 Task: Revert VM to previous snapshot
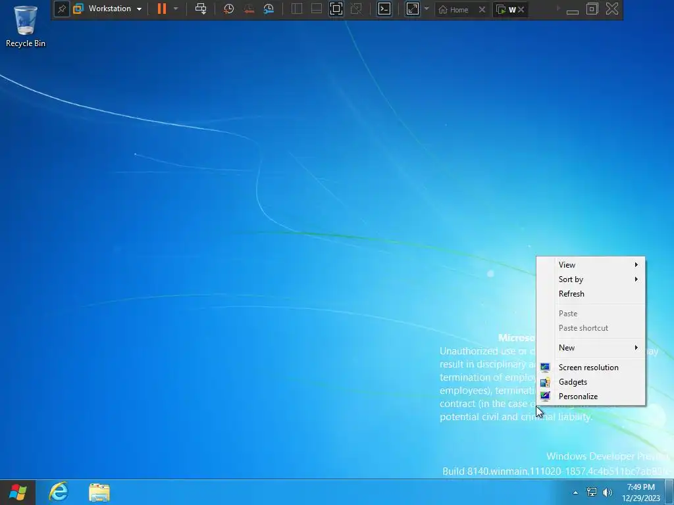click(248, 9)
